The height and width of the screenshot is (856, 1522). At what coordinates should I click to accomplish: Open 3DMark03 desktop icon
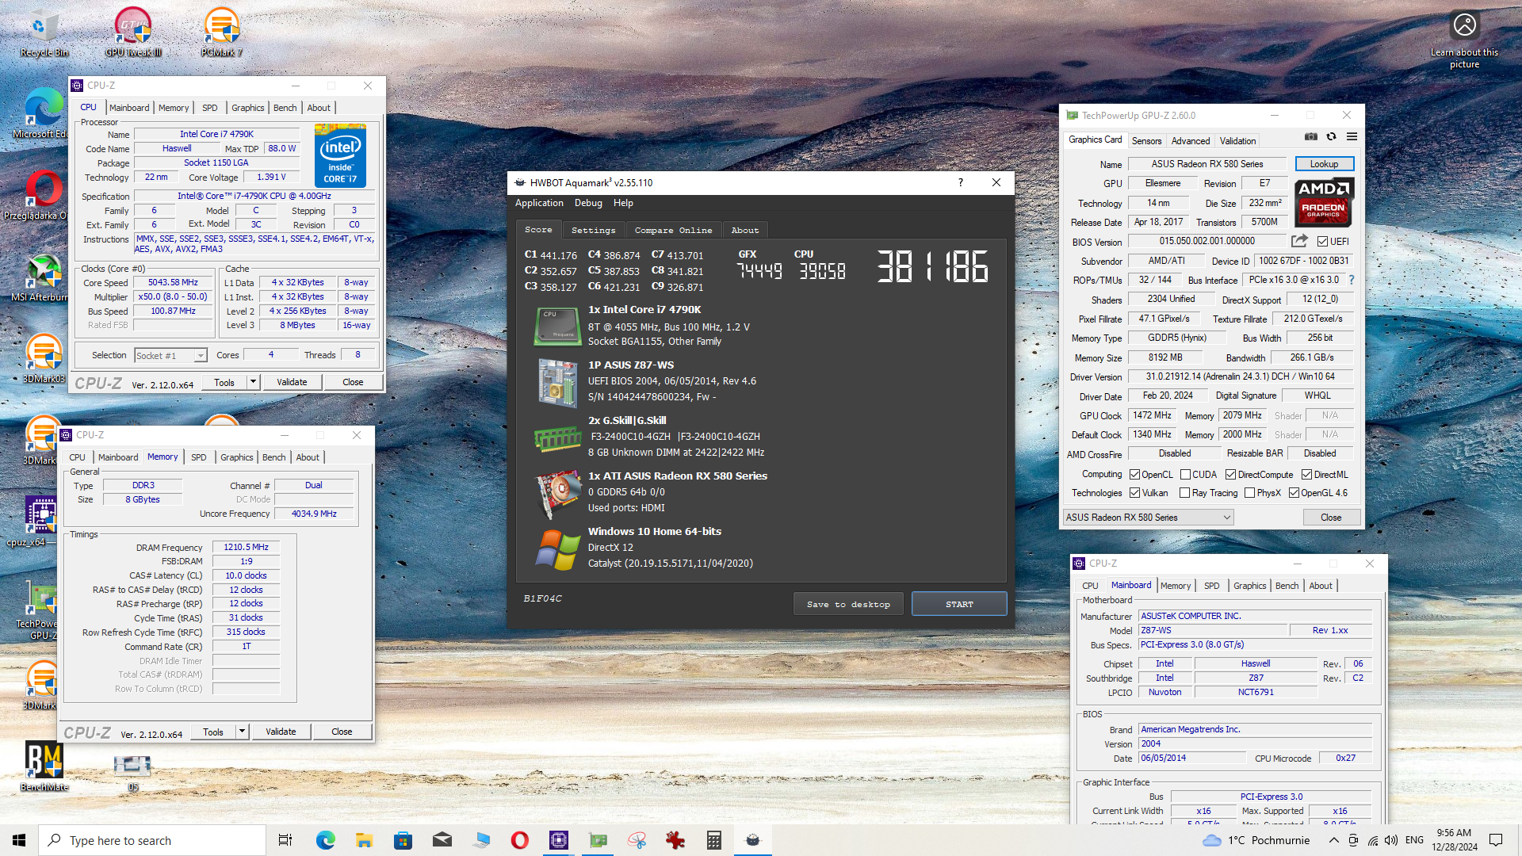(x=44, y=358)
